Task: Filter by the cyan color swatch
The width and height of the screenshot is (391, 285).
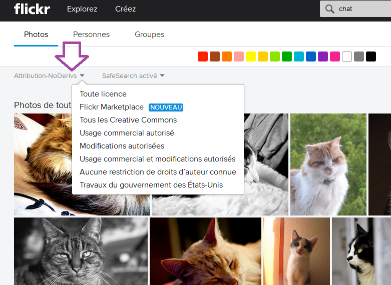Action: [299, 56]
